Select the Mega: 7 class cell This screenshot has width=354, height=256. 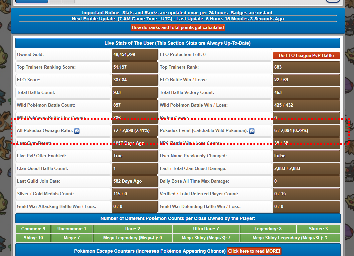click(x=72, y=238)
